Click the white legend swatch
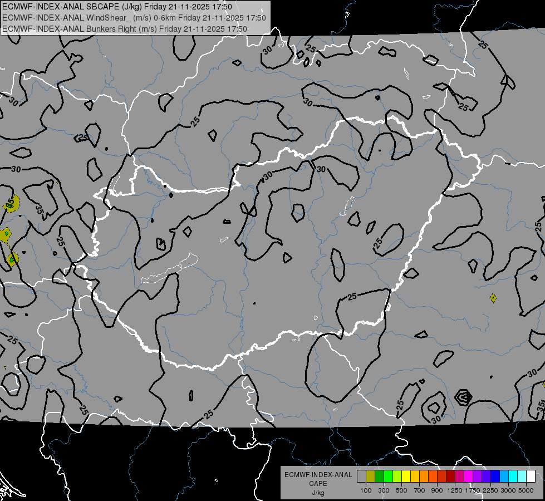The height and width of the screenshot is (501, 545). (531, 476)
